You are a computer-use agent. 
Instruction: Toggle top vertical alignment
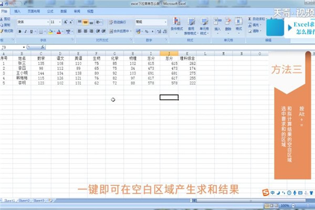tap(80, 22)
